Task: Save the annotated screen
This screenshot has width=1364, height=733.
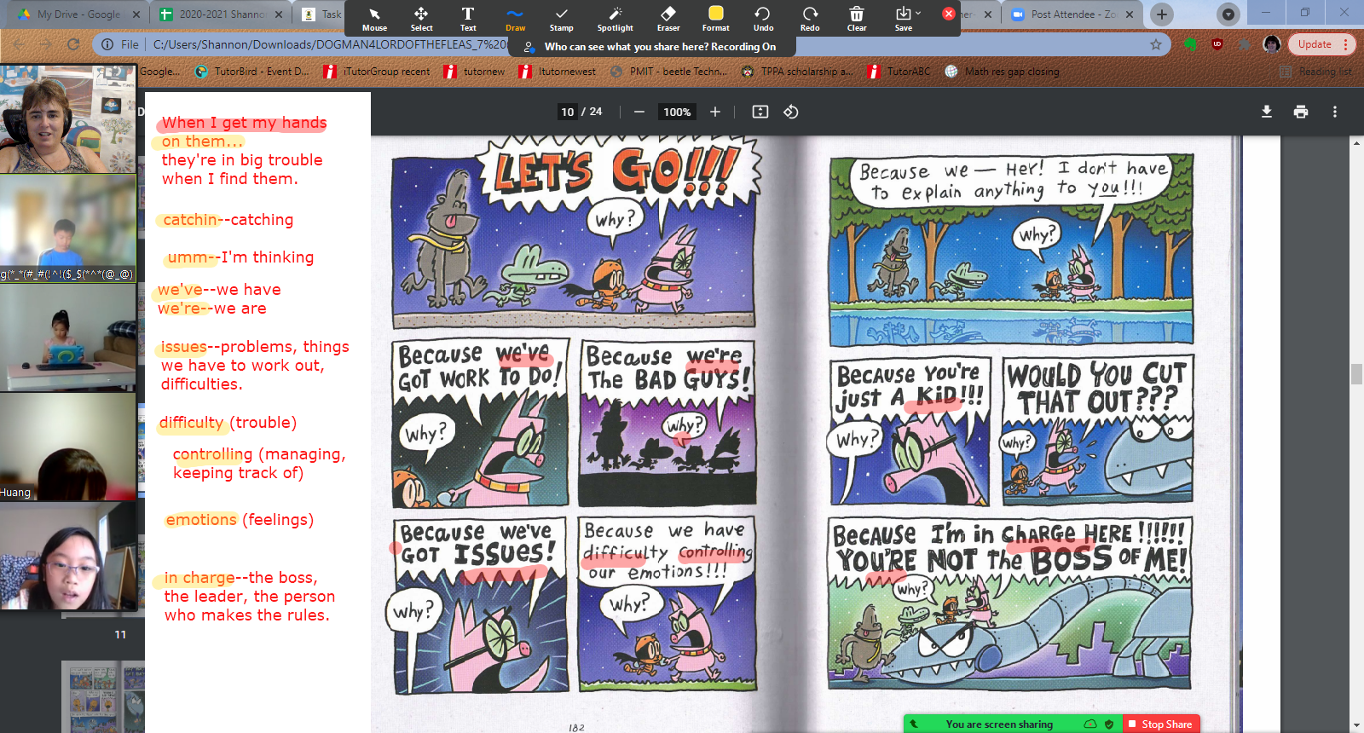Action: 903,19
